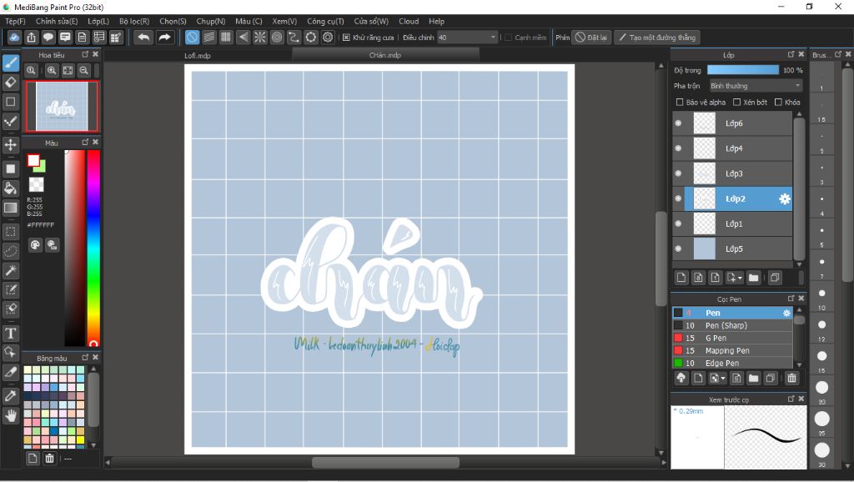Turn off snap with the blue circle icon
The width and height of the screenshot is (854, 482).
point(192,37)
